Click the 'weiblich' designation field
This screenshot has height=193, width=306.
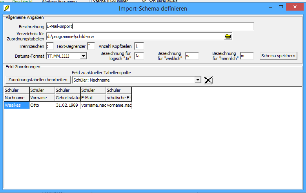pyautogui.click(x=192, y=56)
